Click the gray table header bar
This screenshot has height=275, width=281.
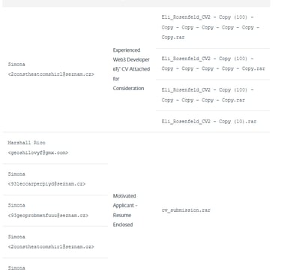point(136,3)
